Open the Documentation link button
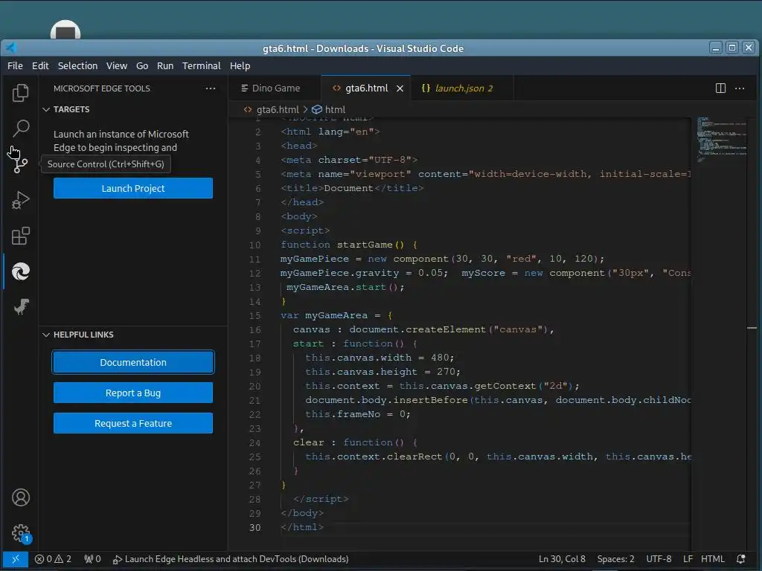This screenshot has height=571, width=762. coord(133,362)
